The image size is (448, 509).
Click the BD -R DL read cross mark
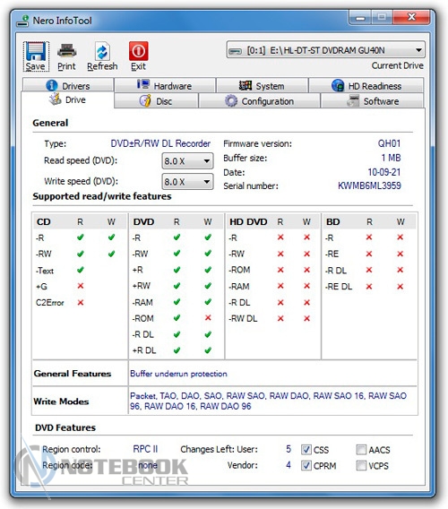(369, 270)
